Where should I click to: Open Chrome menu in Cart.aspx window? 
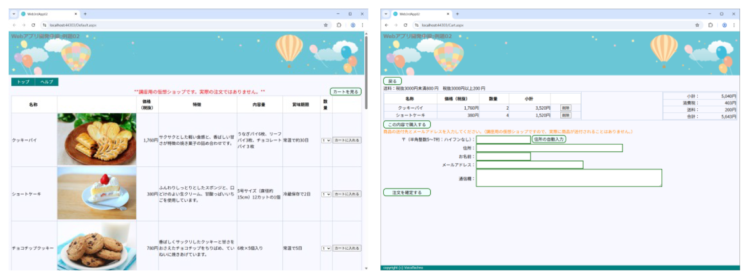[734, 25]
